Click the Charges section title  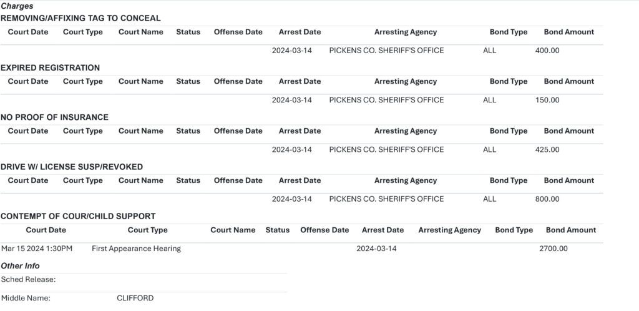click(17, 6)
